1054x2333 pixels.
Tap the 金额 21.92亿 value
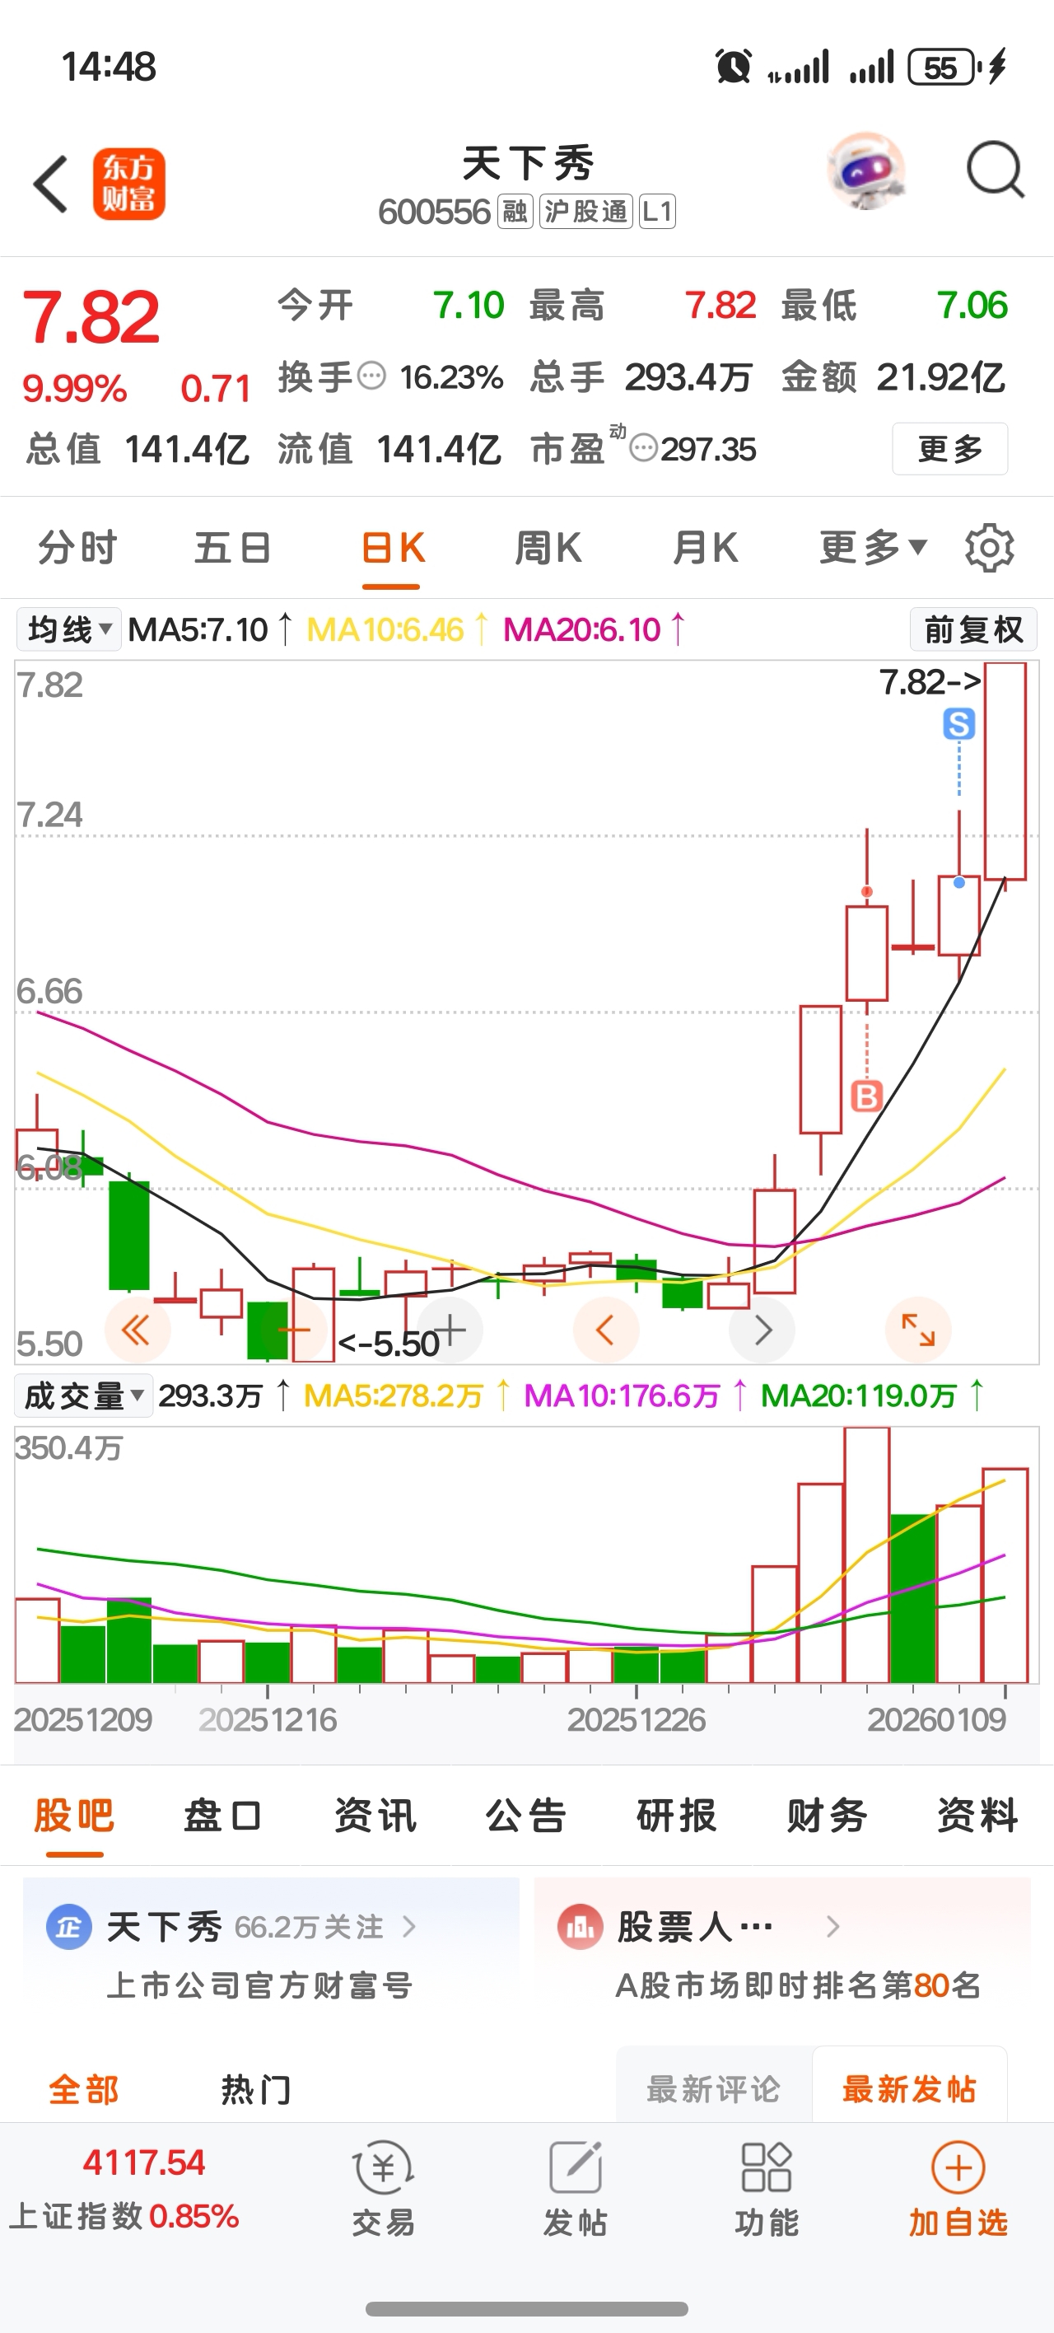(x=941, y=376)
